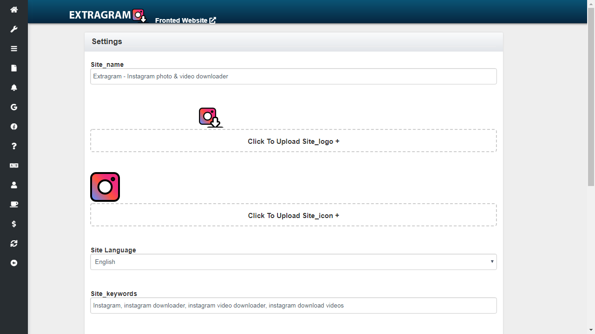Screen dimensions: 595x334
Task: Click the vertical page scrollbar thumb
Action: coord(591,96)
